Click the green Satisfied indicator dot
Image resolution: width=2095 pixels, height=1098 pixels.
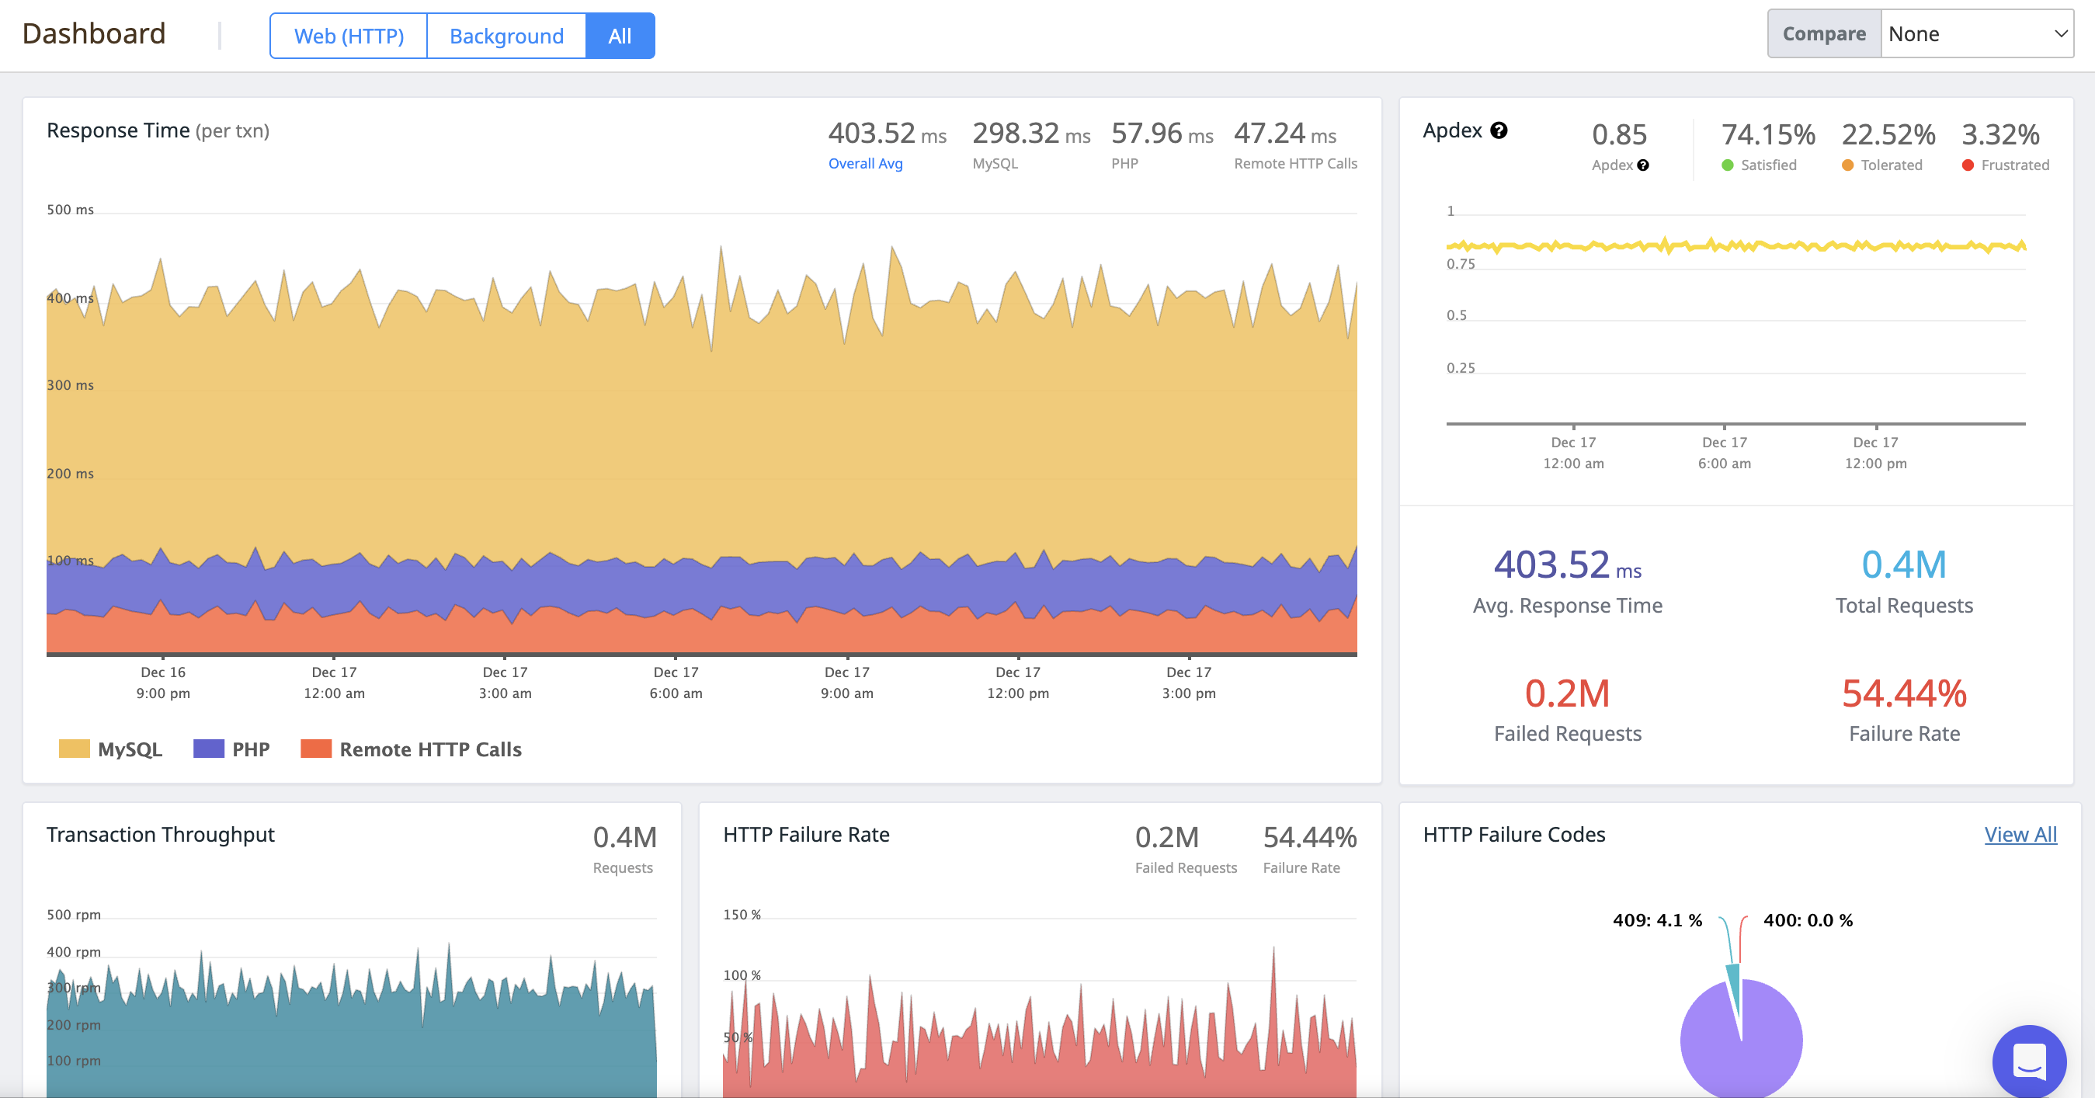tap(1728, 165)
